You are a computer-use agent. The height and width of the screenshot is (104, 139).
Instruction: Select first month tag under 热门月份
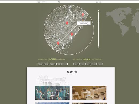click(76, 64)
